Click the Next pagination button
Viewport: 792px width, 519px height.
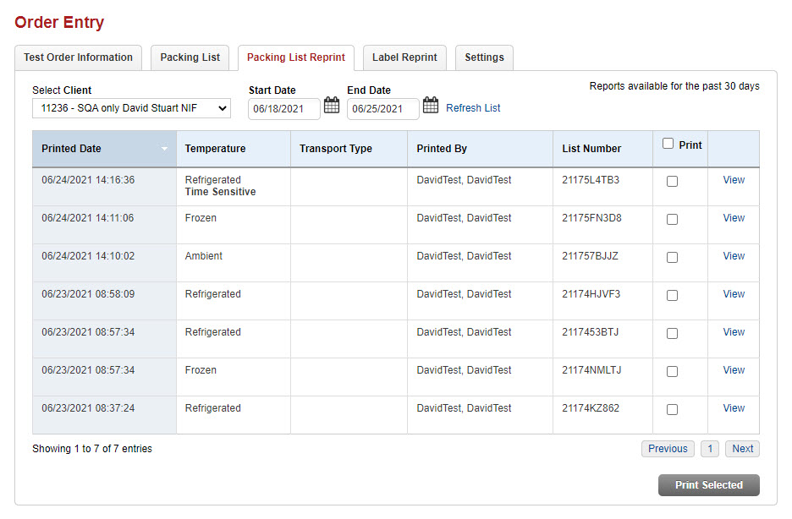click(x=742, y=449)
